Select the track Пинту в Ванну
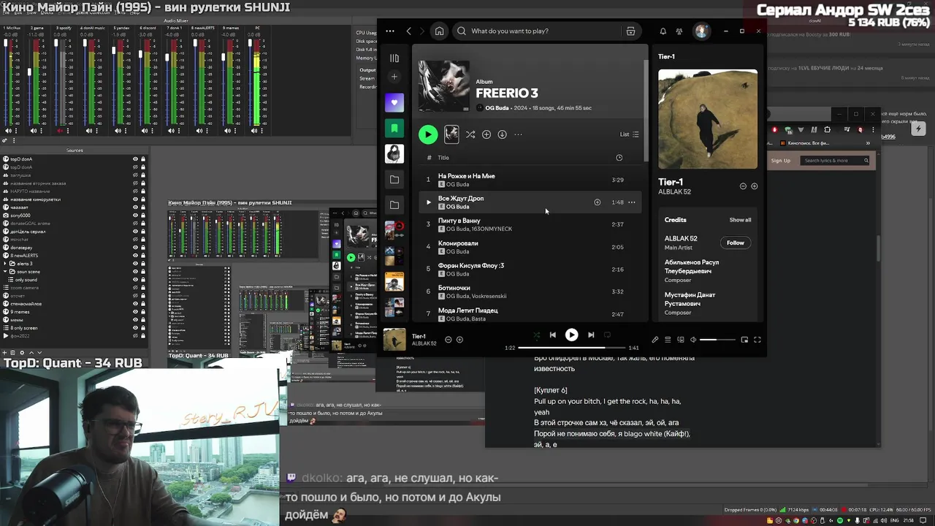The image size is (935, 526). click(x=530, y=224)
